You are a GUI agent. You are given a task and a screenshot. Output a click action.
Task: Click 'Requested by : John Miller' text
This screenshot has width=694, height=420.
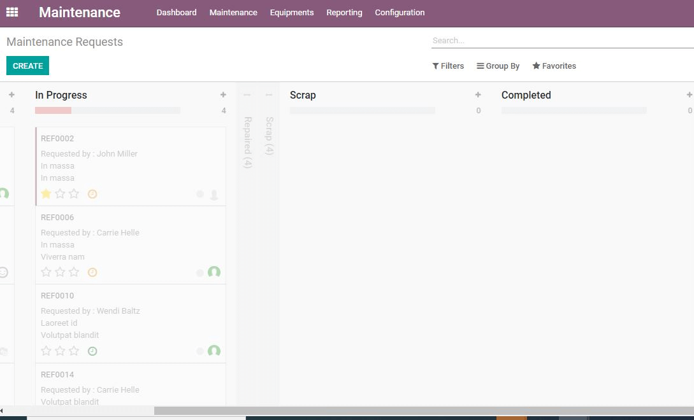pyautogui.click(x=89, y=154)
